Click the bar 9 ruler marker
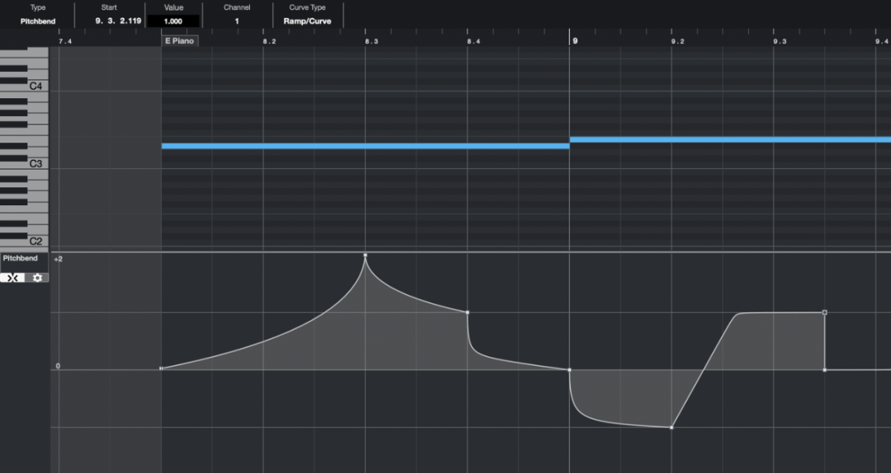Screen dimensions: 891x473 (574, 40)
